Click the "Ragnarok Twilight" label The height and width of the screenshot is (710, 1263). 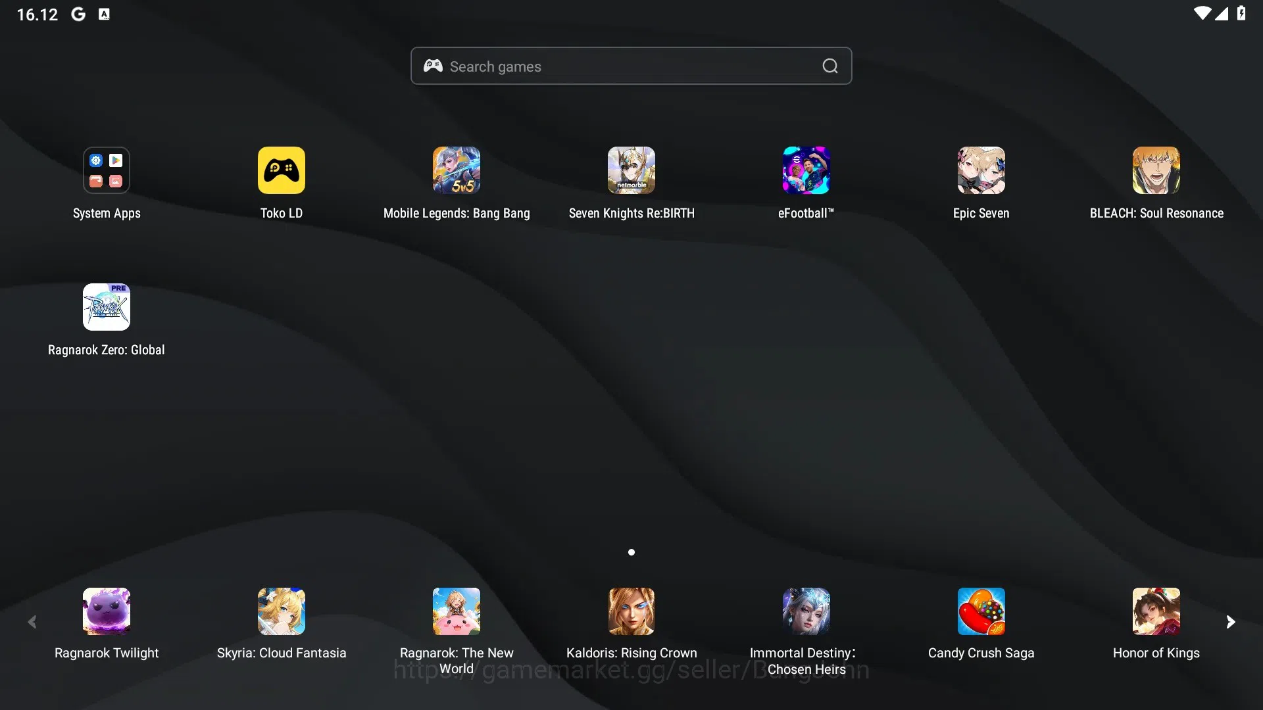pos(107,653)
